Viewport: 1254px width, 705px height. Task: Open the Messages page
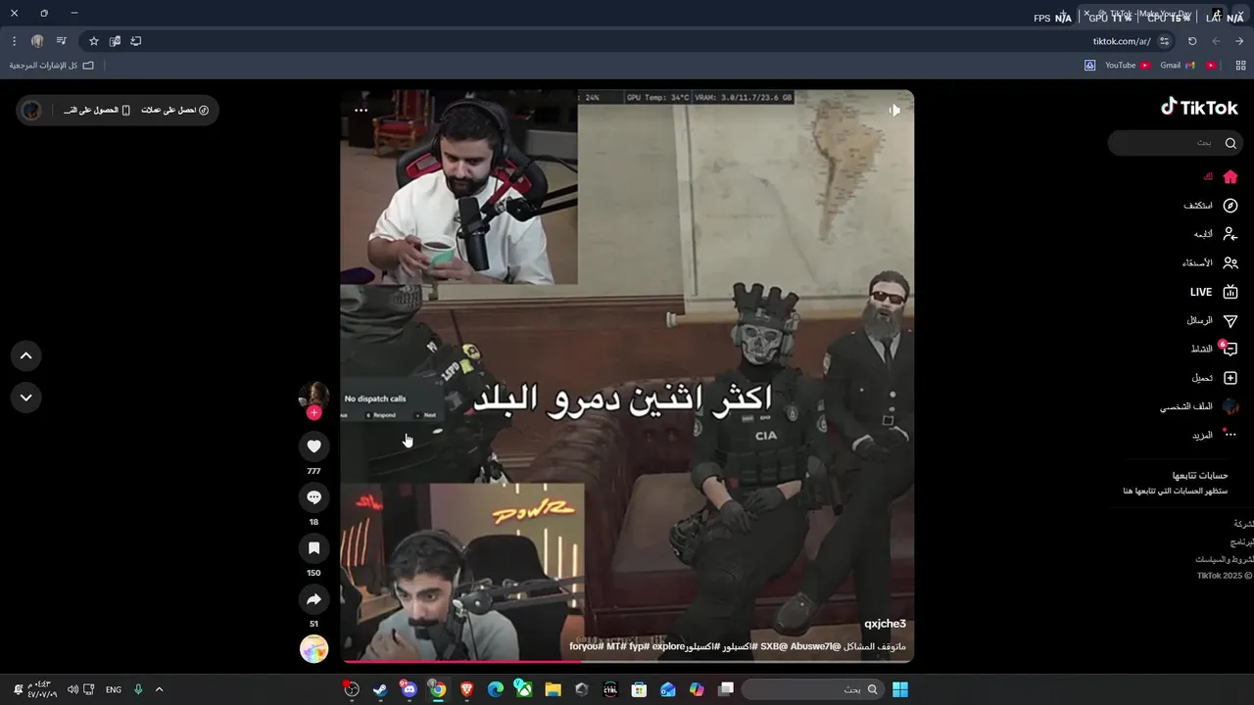tap(1213, 320)
